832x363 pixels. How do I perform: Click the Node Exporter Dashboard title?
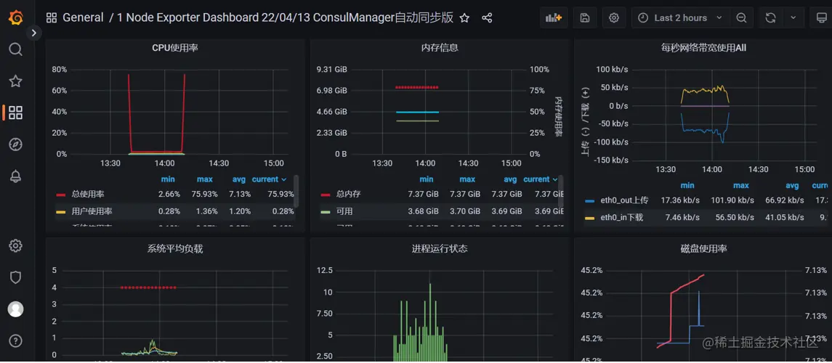tap(285, 18)
